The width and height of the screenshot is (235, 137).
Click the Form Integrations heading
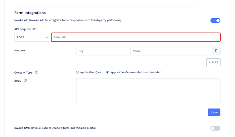(x=30, y=13)
